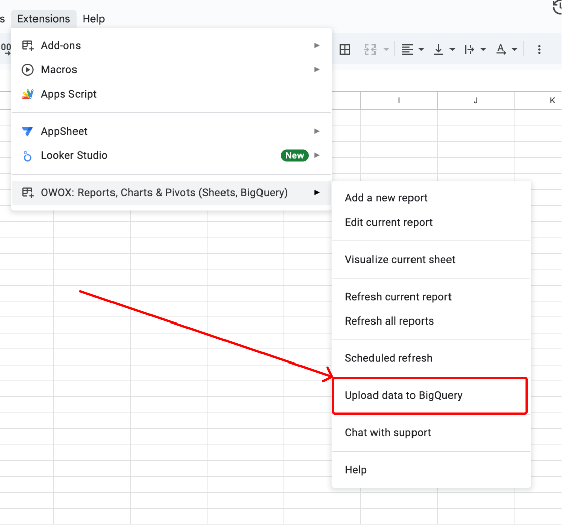562x525 pixels.
Task: Click the Looker Studio logo icon
Action: coord(27,156)
